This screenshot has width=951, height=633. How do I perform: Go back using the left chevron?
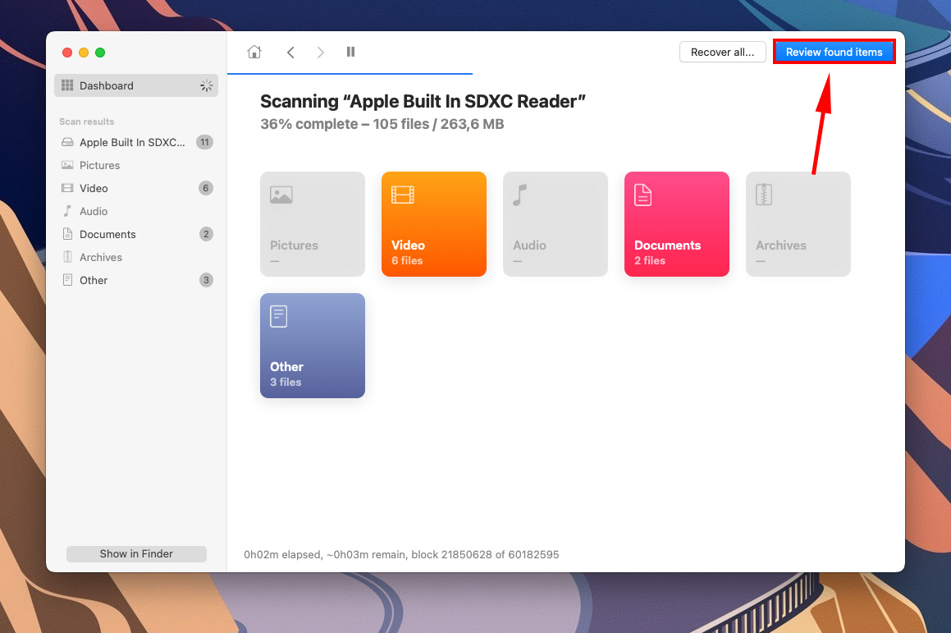290,52
